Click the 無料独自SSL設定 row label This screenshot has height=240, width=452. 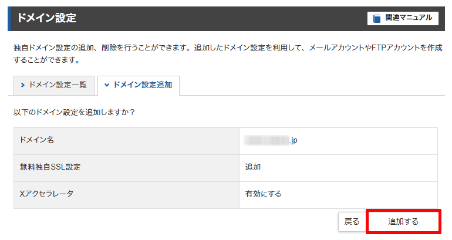50,167
